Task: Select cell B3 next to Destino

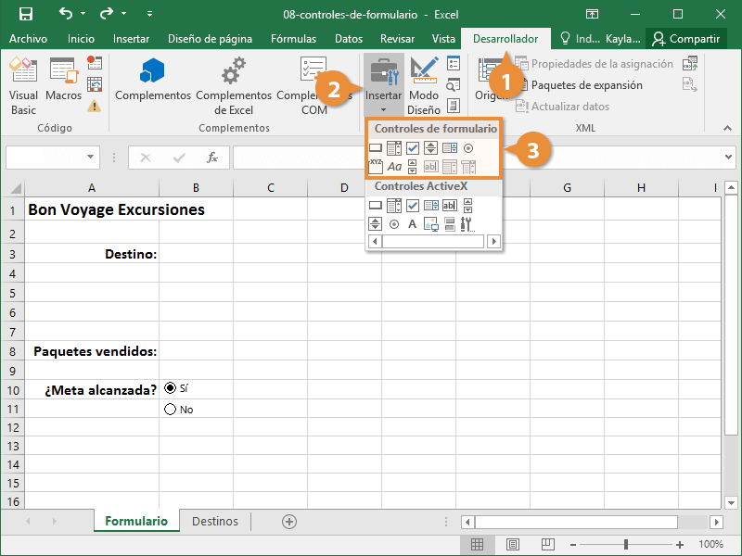Action: coord(196,253)
